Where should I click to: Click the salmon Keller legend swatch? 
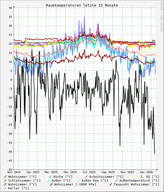click(x=5, y=188)
